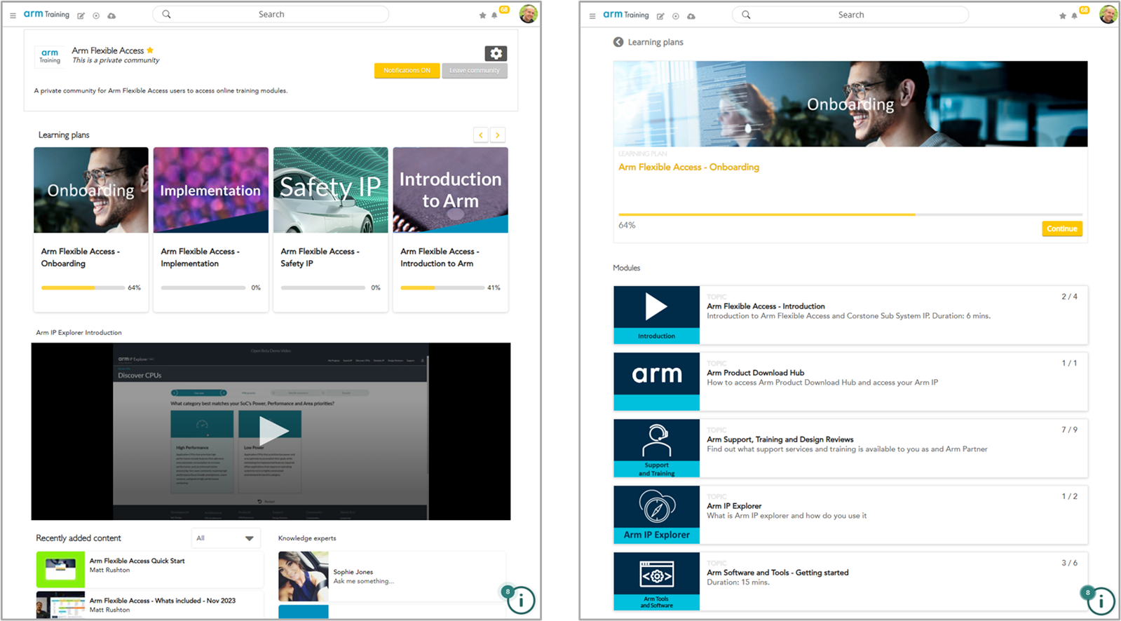Image resolution: width=1121 pixels, height=621 pixels.
Task: Toggle the Notifications ON button
Action: [x=407, y=71]
